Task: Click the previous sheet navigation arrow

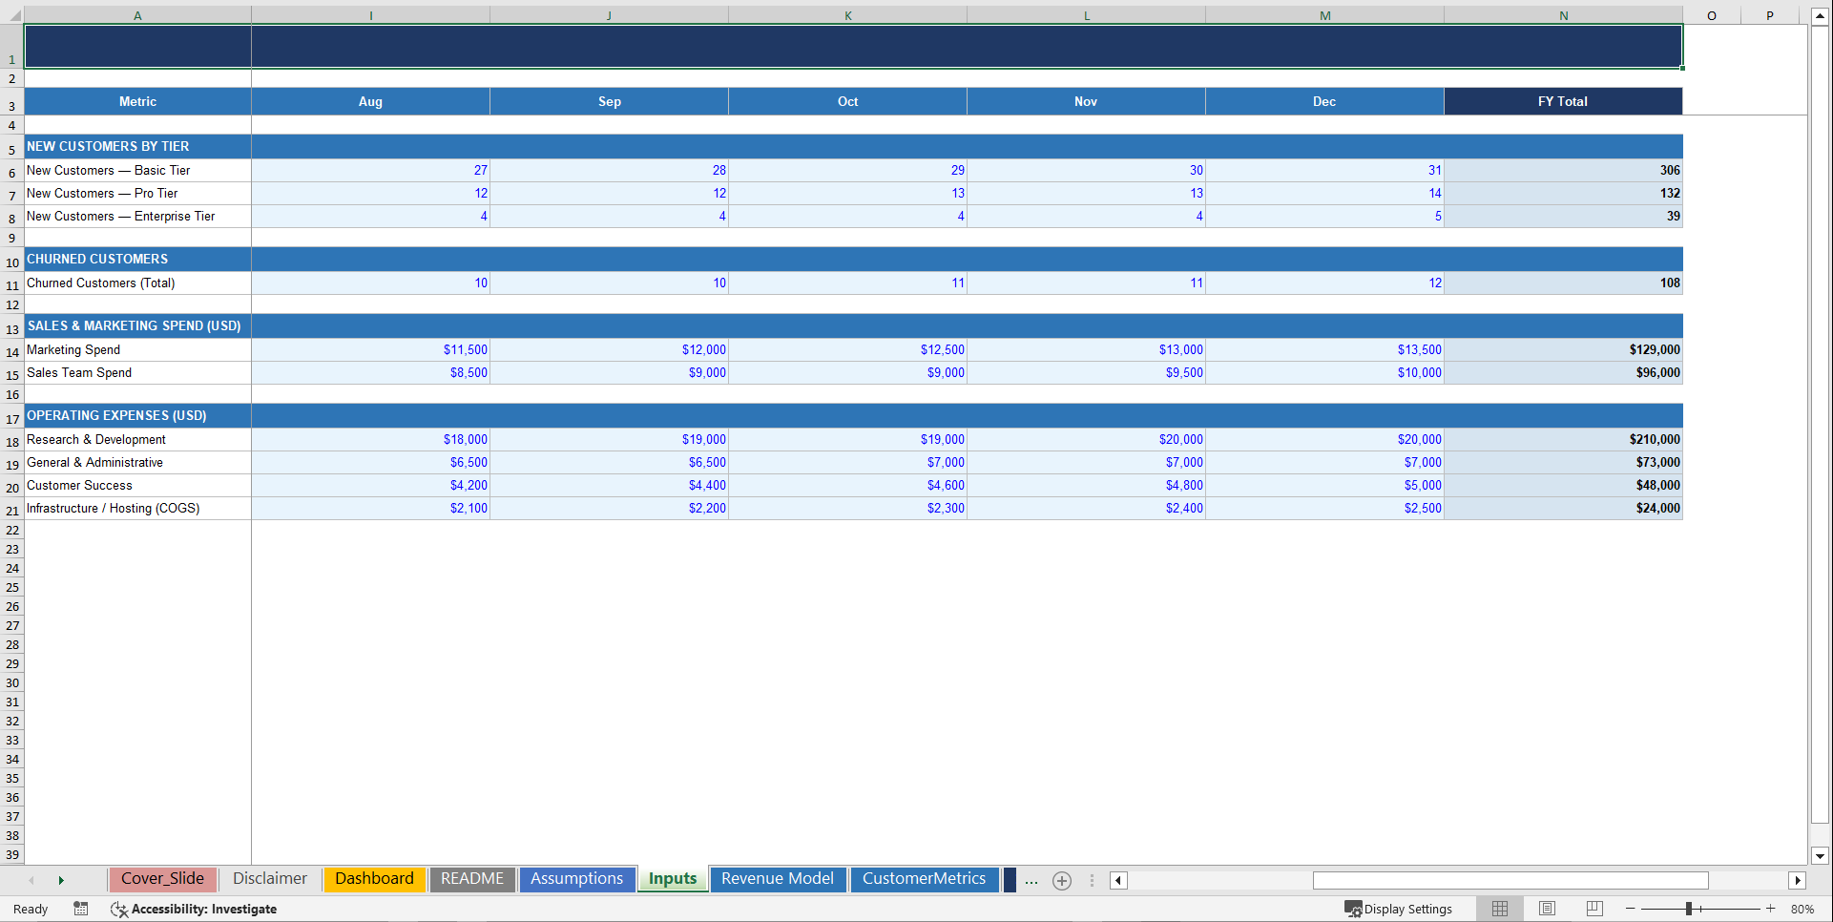Action: coord(31,880)
